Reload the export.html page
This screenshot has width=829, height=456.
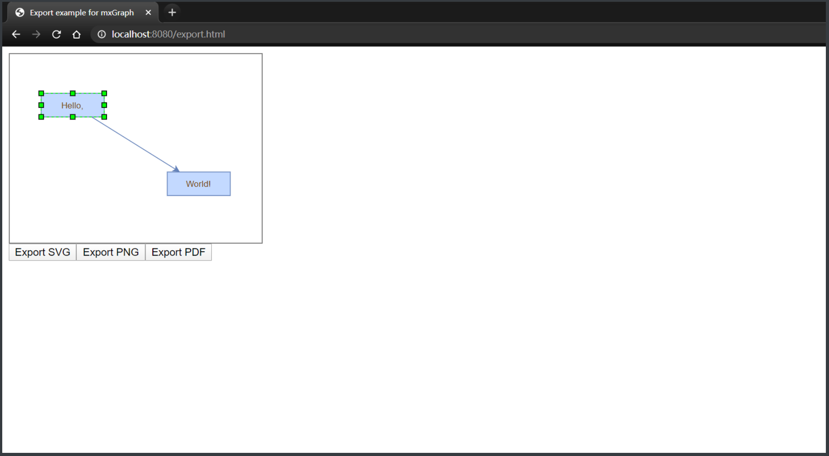coord(56,34)
